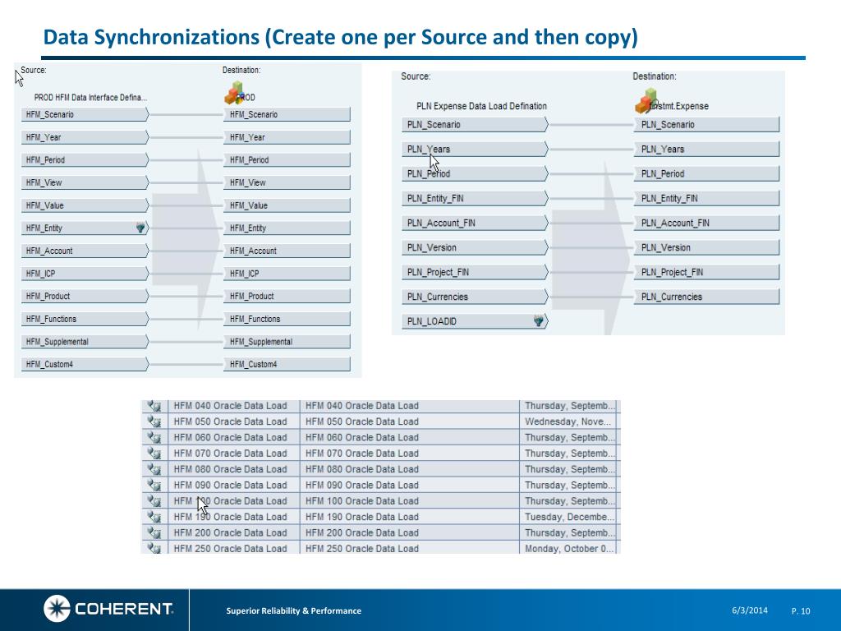Select the source HFM_Scenario dimension

click(x=85, y=114)
